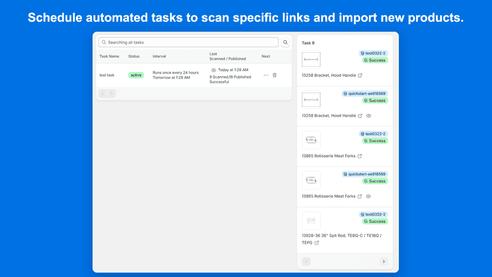Click the active status badge
This screenshot has height=277, width=492.
click(x=136, y=75)
